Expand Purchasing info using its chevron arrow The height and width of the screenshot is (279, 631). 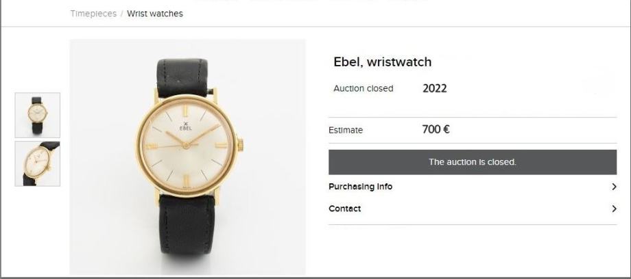pos(614,187)
